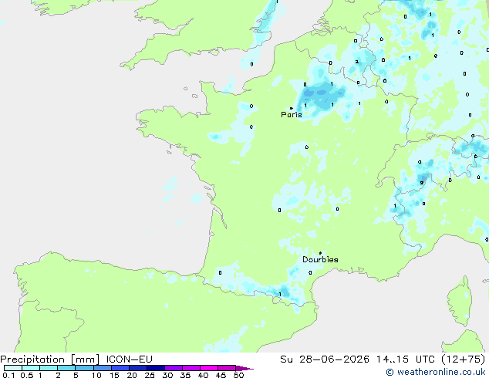Click the 15 value under the legend

pyautogui.click(x=114, y=375)
